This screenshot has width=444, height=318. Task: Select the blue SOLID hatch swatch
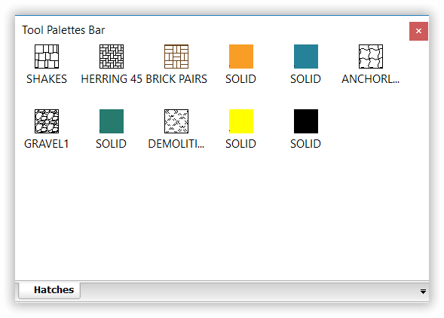pyautogui.click(x=306, y=57)
